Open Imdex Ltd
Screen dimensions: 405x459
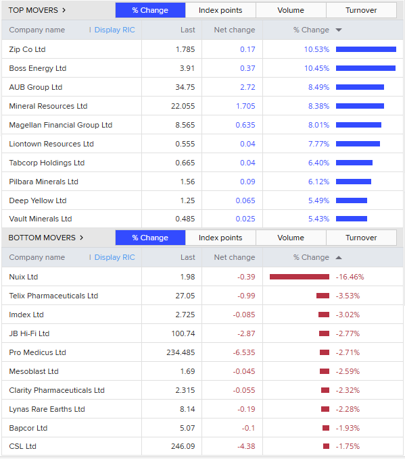click(26, 315)
